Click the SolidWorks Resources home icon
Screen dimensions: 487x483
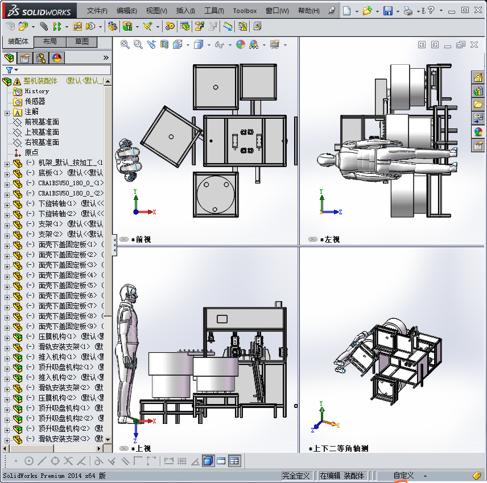tap(478, 77)
